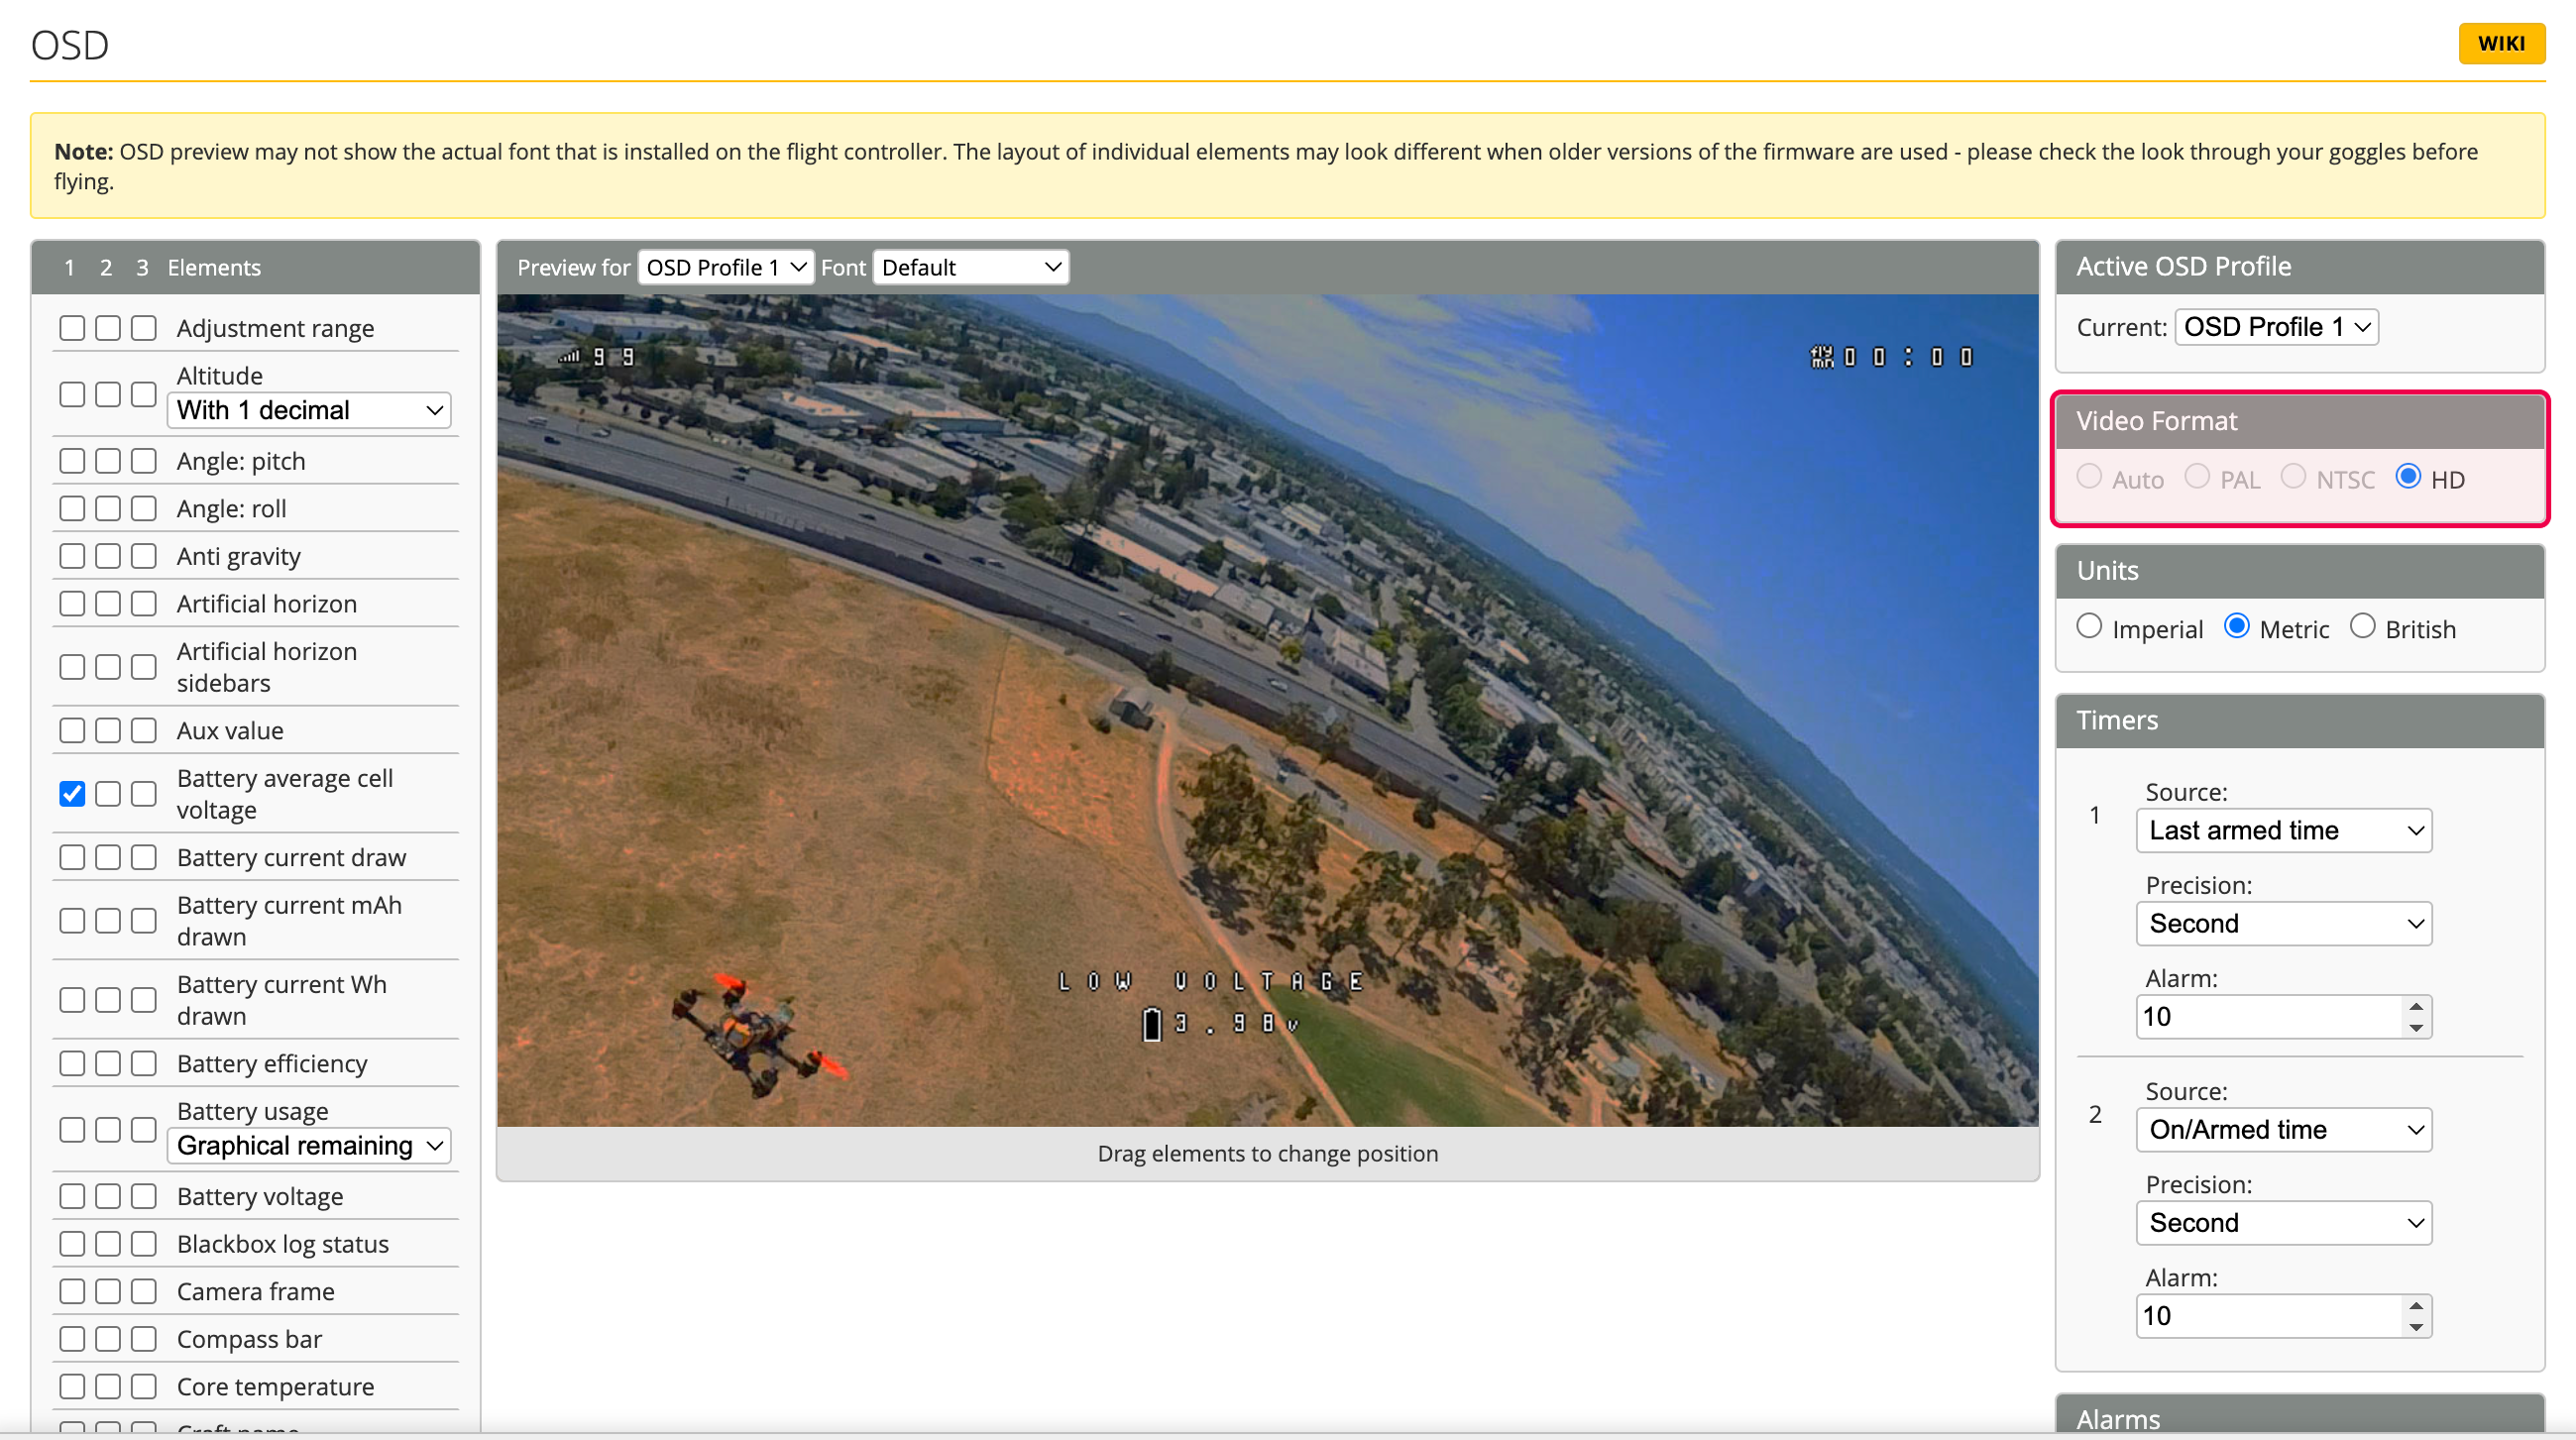Image resolution: width=2576 pixels, height=1440 pixels.
Task: Click the battery icon in OSD preview
Action: click(x=1152, y=1024)
